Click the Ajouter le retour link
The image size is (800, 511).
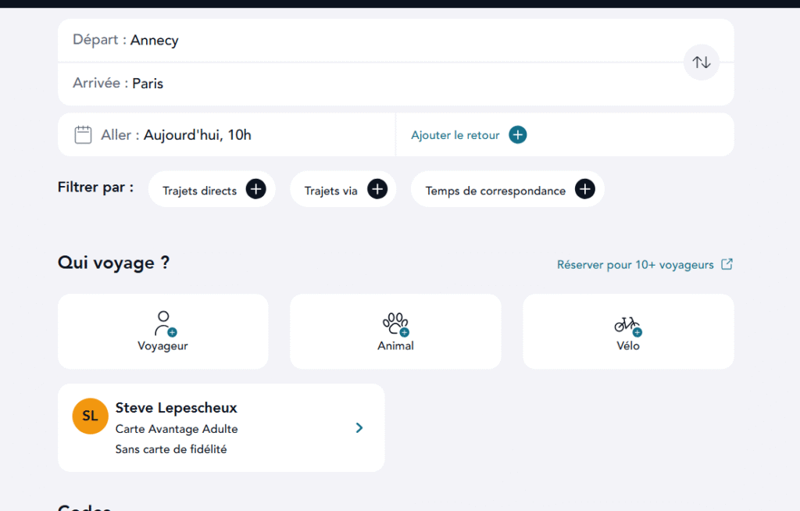point(455,135)
